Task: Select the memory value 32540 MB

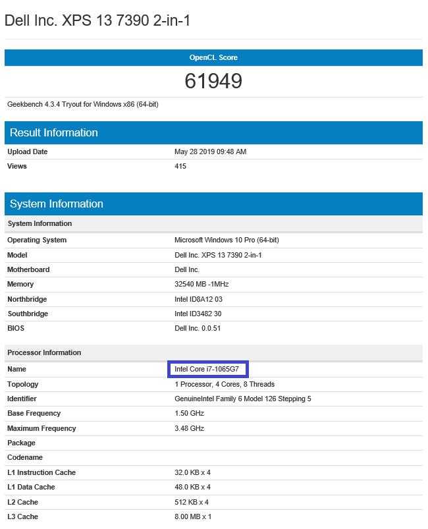Action: [201, 284]
